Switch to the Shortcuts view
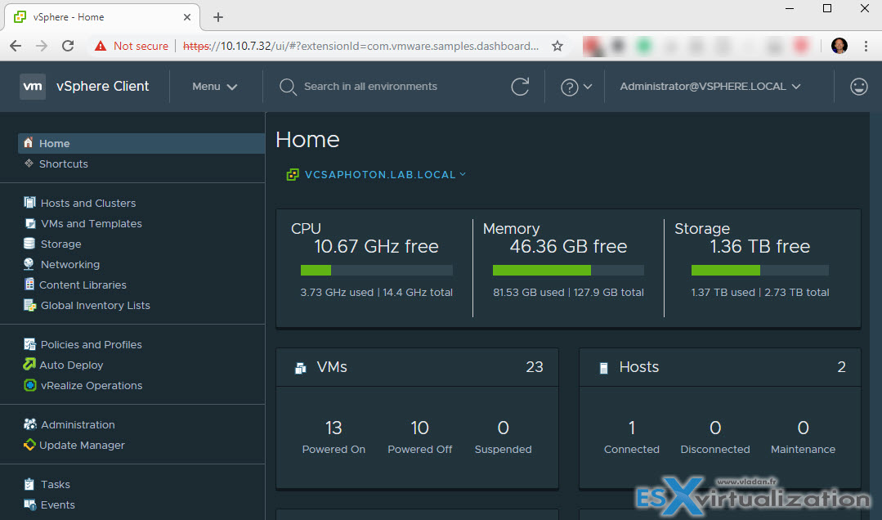 [x=63, y=164]
